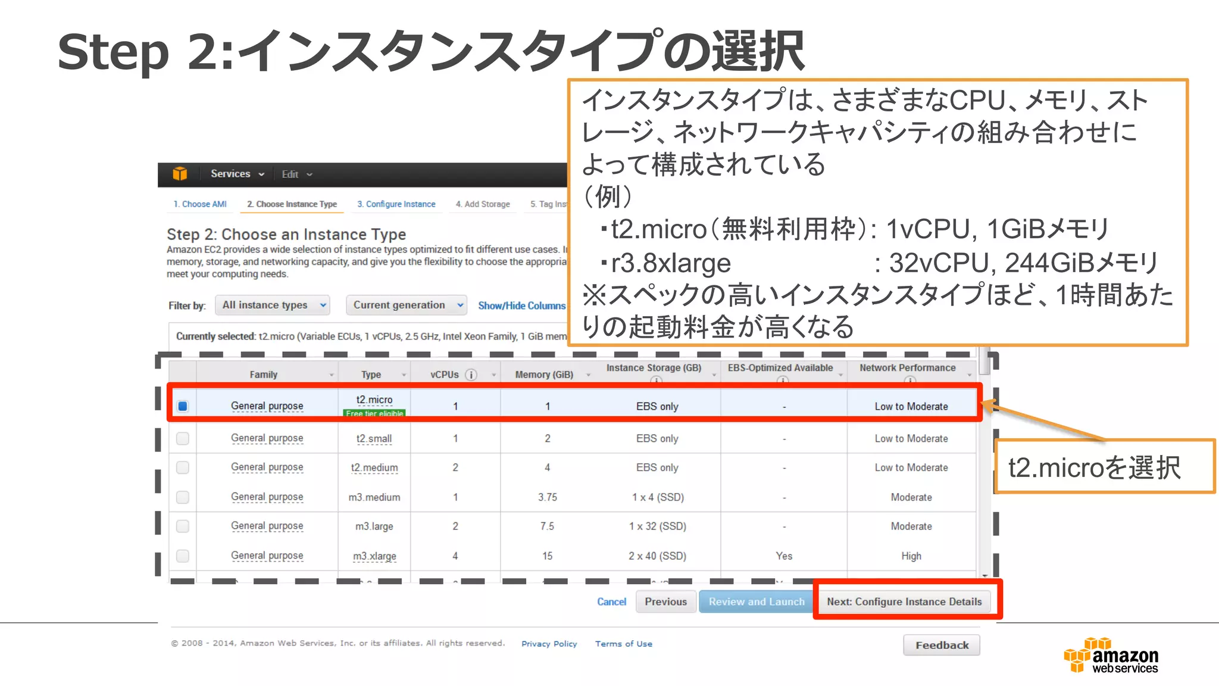Click the scrollbar down arrow below table
Image resolution: width=1219 pixels, height=686 pixels.
click(x=985, y=576)
